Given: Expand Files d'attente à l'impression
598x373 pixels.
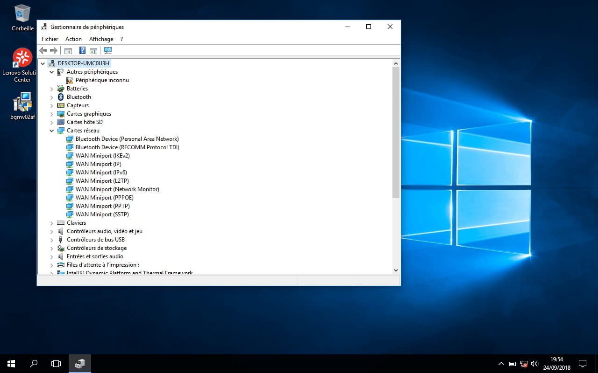Looking at the screenshot, I should coord(52,265).
